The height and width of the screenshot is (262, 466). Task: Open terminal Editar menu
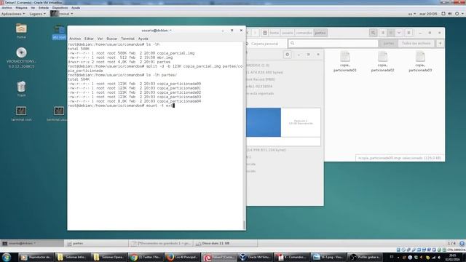coord(89,39)
